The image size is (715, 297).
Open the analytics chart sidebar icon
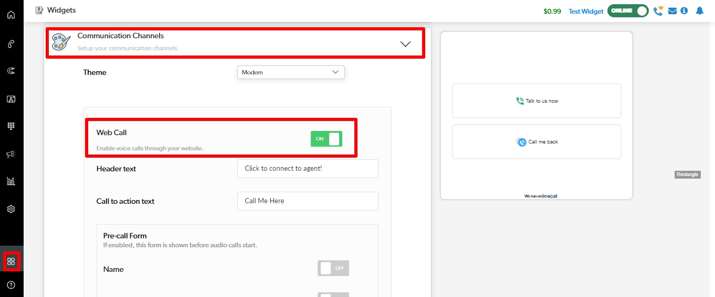coord(11,181)
